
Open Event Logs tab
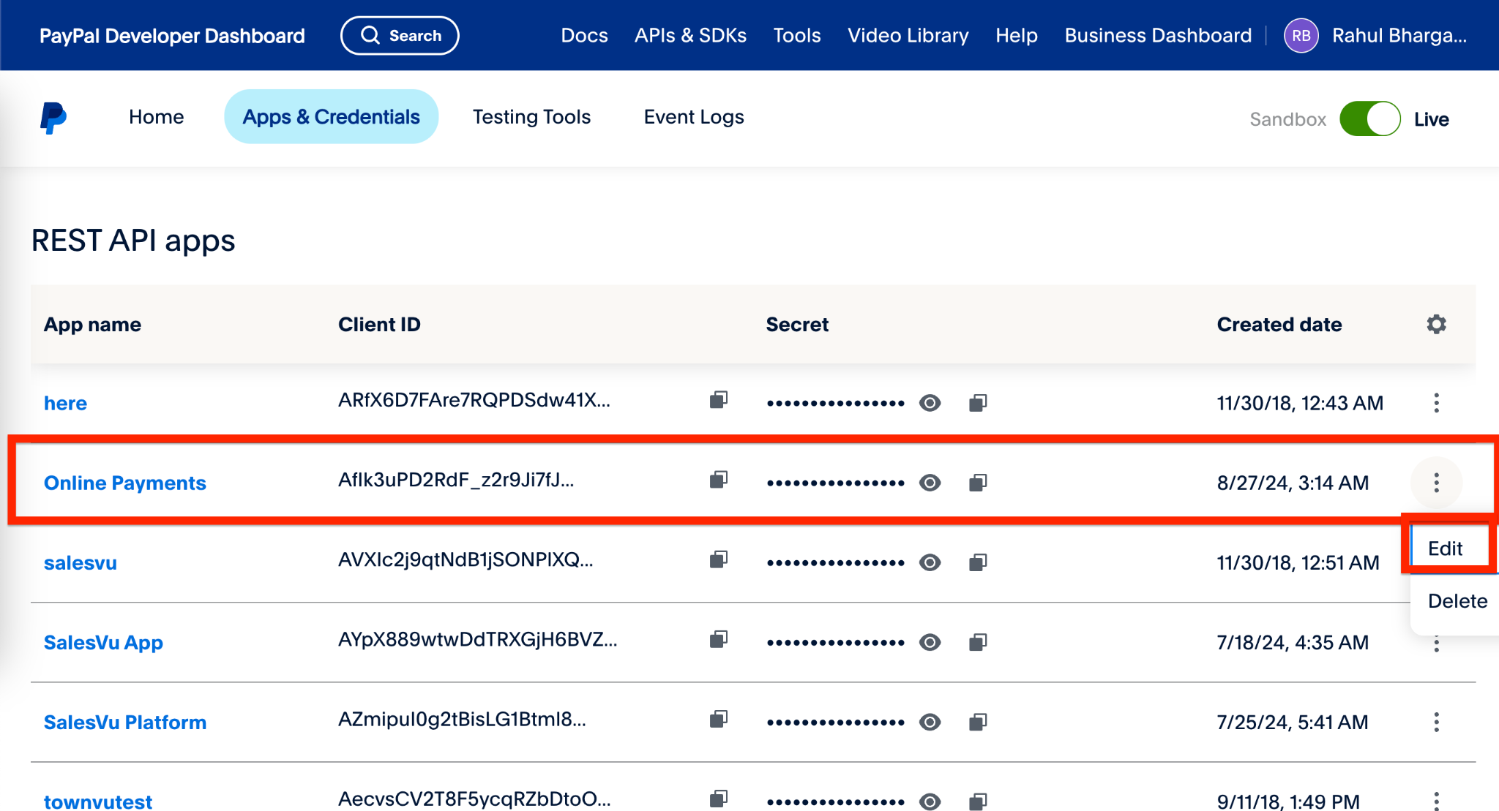(694, 117)
